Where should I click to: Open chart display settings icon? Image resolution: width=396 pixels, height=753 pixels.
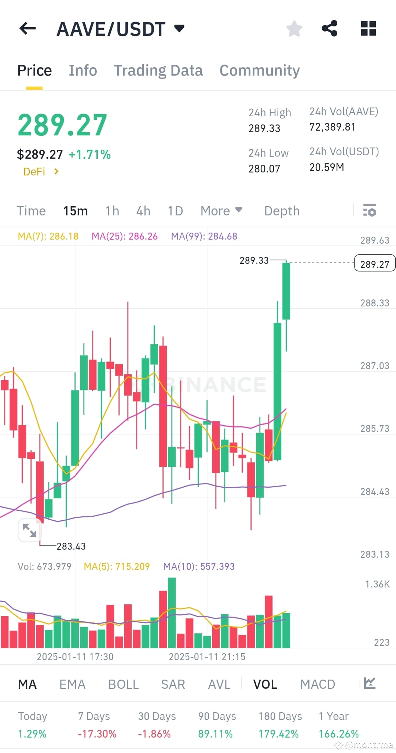tap(370, 211)
